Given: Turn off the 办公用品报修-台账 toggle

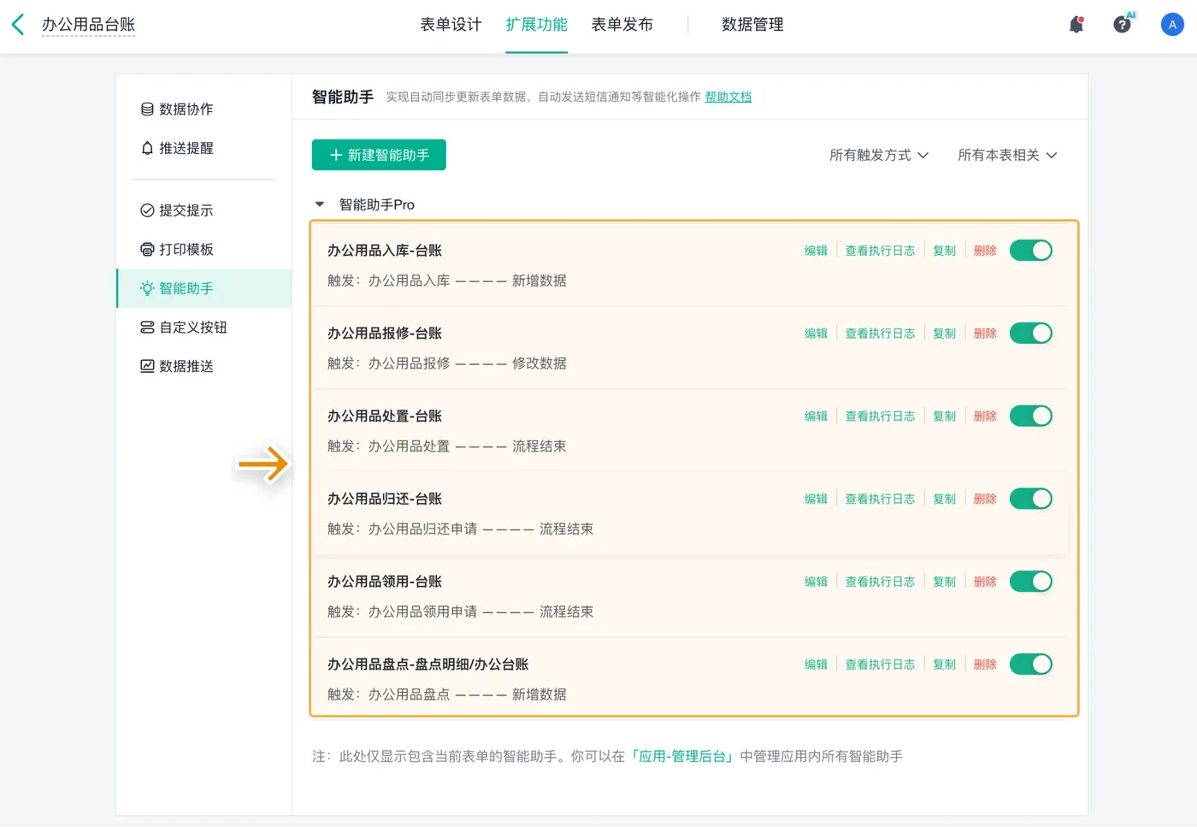Looking at the screenshot, I should point(1030,334).
